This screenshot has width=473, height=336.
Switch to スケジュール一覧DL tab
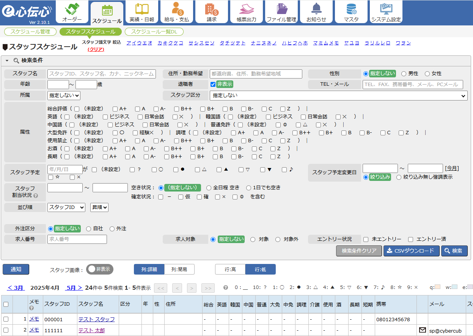coord(154,32)
